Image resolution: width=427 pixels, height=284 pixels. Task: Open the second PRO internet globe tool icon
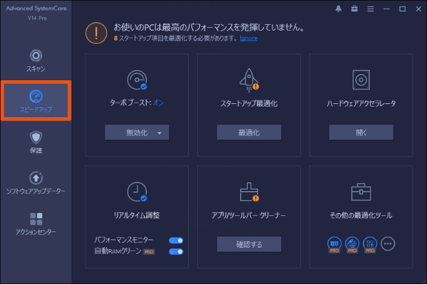tap(352, 245)
